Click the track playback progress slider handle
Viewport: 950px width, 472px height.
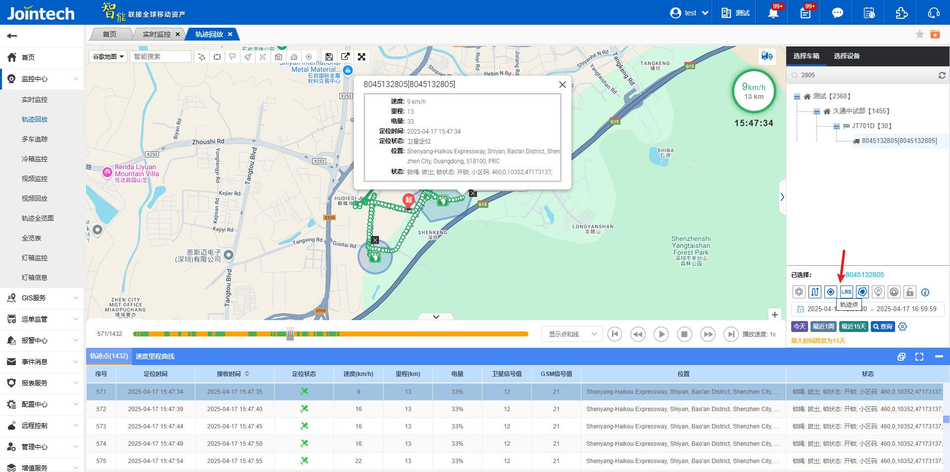click(290, 334)
